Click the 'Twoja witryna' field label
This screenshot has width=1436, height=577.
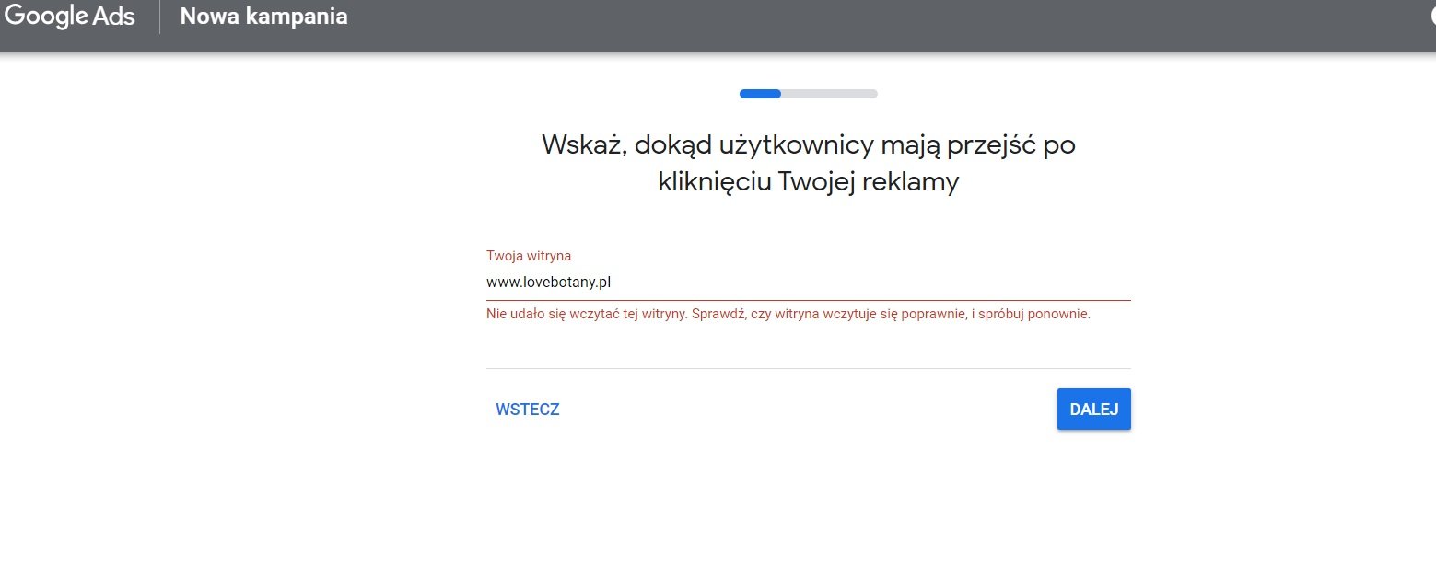click(x=529, y=256)
